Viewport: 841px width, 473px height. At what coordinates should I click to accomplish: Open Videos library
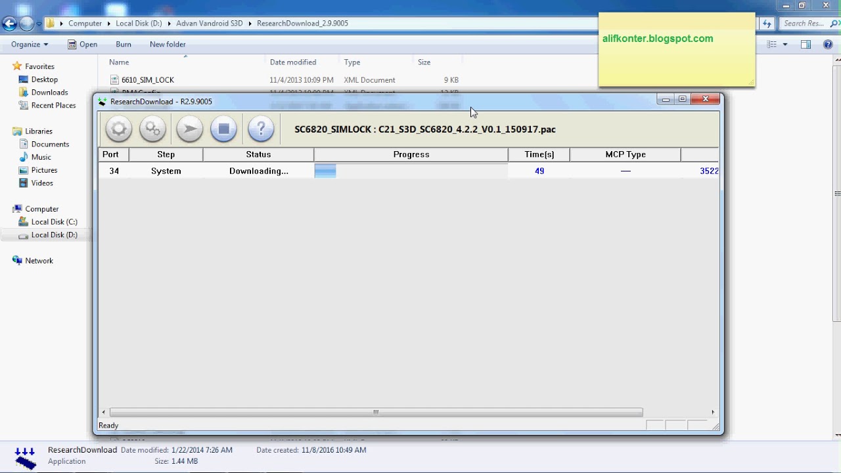click(42, 183)
